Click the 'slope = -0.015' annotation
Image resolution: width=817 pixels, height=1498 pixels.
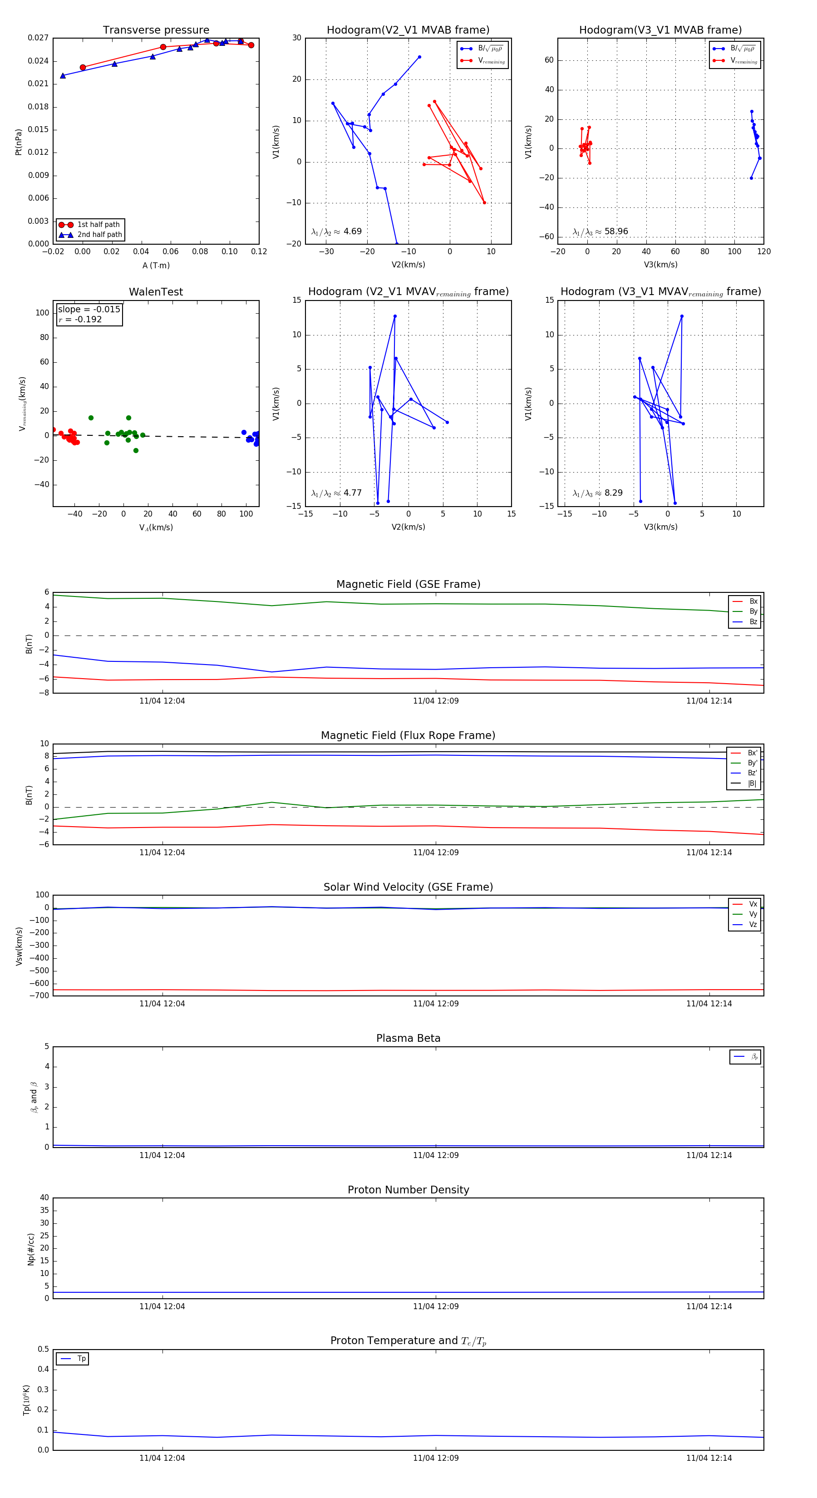[x=89, y=310]
